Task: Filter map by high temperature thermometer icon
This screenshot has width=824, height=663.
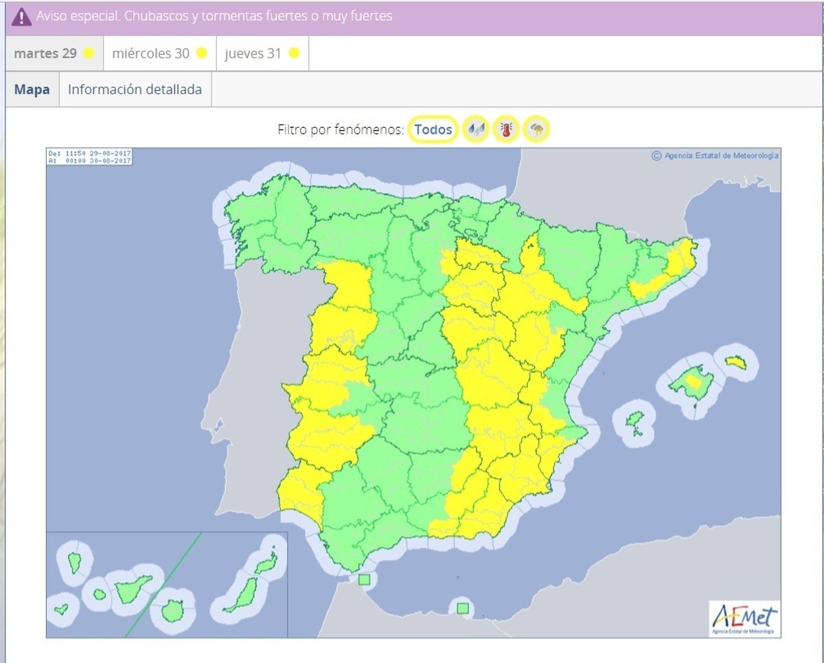Action: (506, 129)
